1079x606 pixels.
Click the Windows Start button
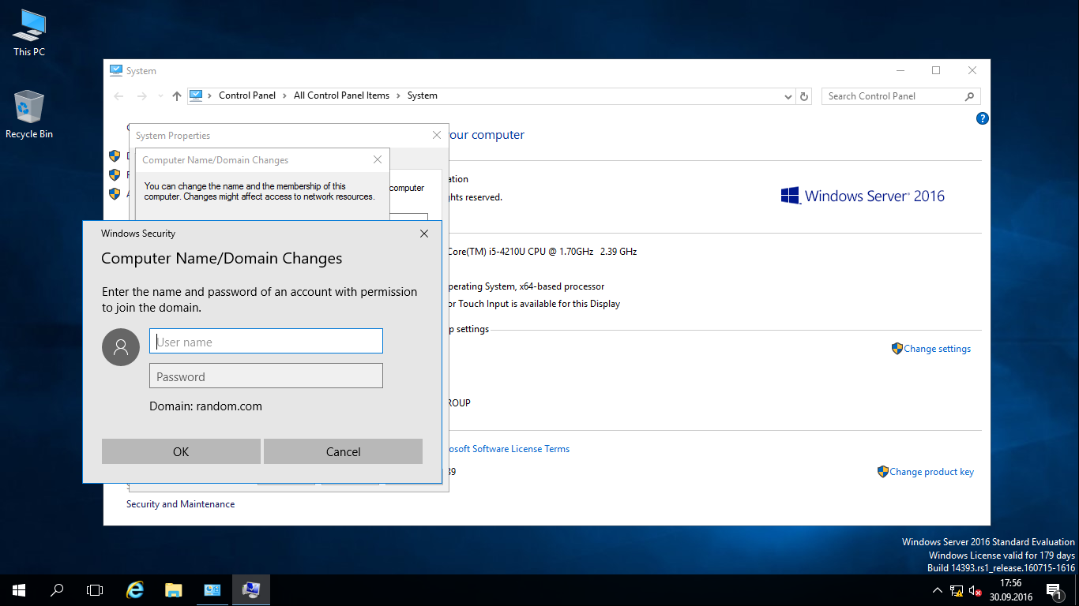[19, 589]
